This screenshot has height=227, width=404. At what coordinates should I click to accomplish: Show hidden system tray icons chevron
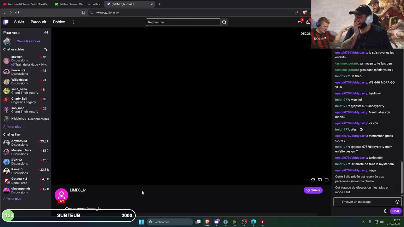363,222
